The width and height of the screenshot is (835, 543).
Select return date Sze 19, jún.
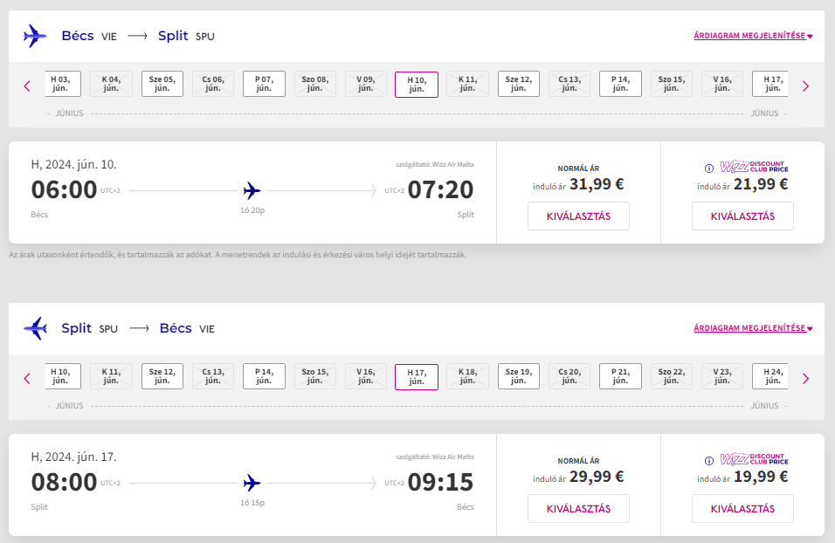click(519, 376)
